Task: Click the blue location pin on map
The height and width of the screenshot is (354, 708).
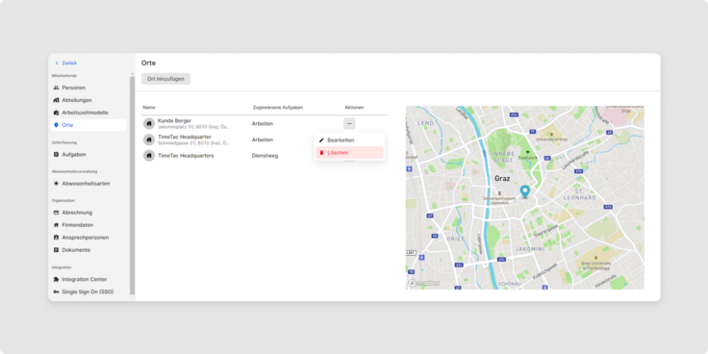Action: (524, 191)
